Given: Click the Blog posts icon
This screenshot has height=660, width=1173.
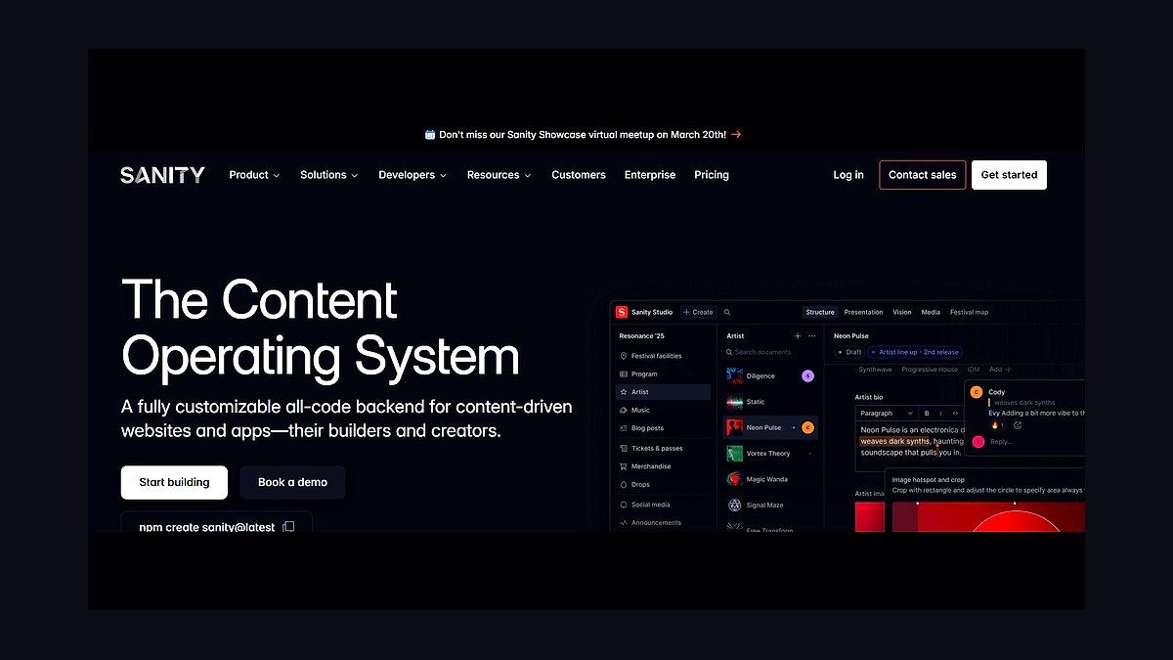Looking at the screenshot, I should click(x=624, y=428).
